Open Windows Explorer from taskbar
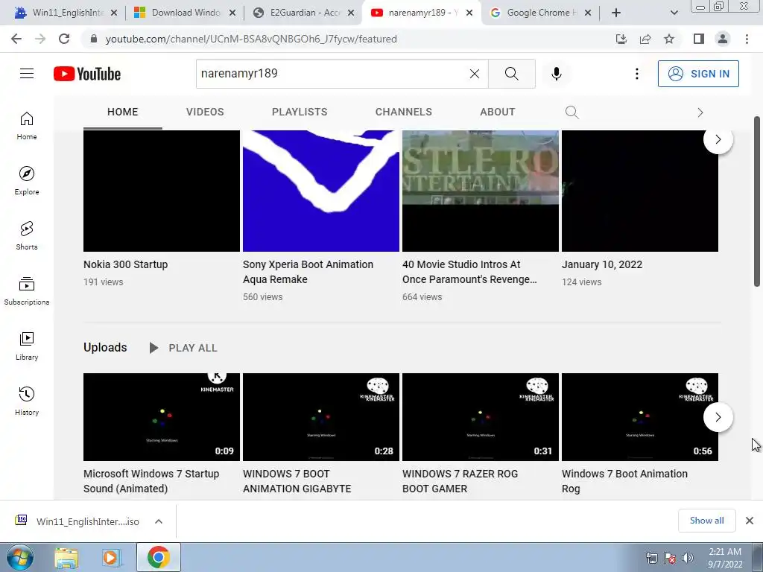The height and width of the screenshot is (572, 763). point(66,557)
